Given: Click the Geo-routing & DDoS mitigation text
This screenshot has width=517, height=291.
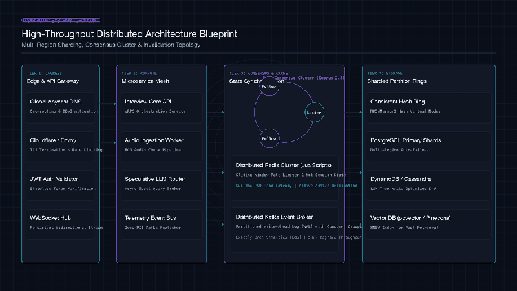Looking at the screenshot, I should click(x=64, y=111).
